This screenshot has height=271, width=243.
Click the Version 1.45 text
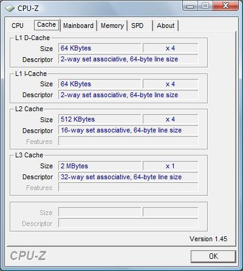tap(208, 239)
